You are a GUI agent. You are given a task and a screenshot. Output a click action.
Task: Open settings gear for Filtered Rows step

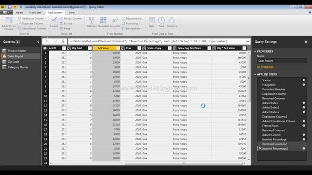[304, 125]
